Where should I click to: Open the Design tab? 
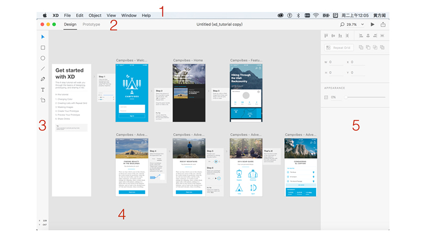click(x=70, y=24)
